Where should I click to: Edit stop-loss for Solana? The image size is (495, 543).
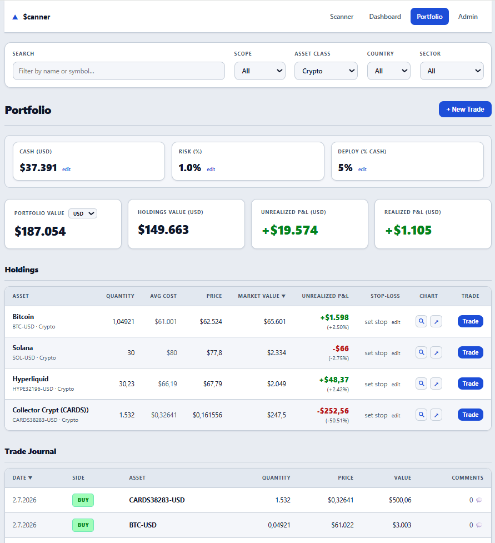click(396, 353)
